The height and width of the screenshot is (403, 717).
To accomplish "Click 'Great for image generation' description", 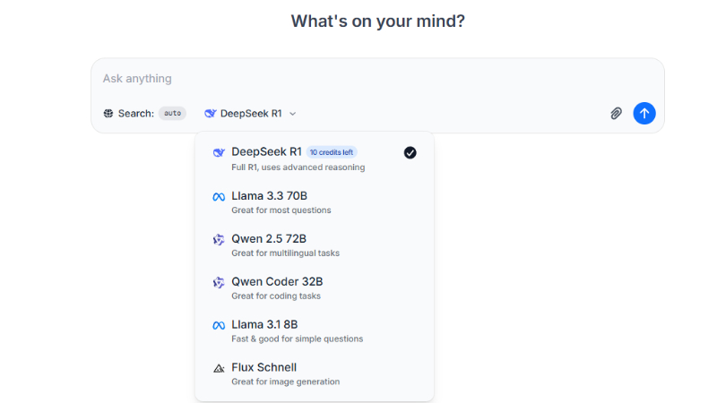I will pos(285,382).
